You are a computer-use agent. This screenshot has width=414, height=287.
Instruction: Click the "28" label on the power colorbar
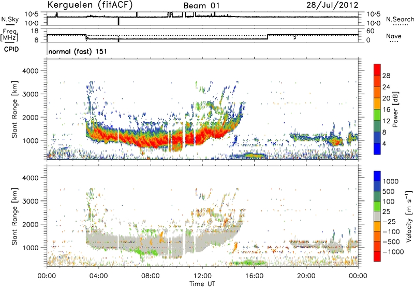tap(386, 76)
